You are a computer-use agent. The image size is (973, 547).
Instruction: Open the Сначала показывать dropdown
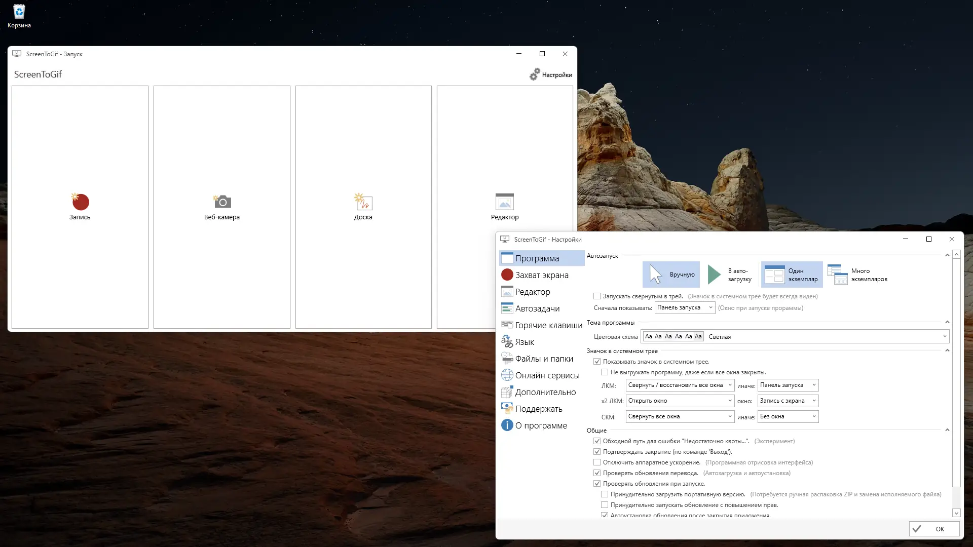(685, 307)
